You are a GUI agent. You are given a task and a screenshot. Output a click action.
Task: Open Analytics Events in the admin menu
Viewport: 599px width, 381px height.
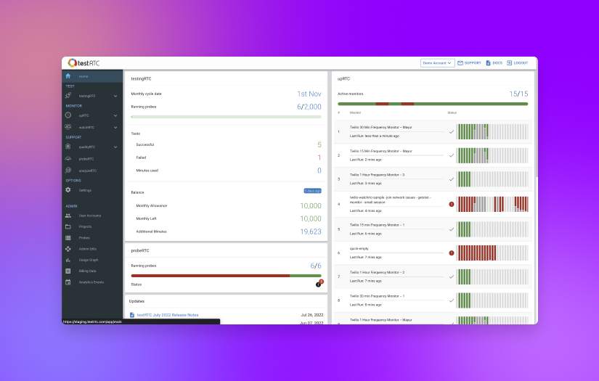(92, 282)
